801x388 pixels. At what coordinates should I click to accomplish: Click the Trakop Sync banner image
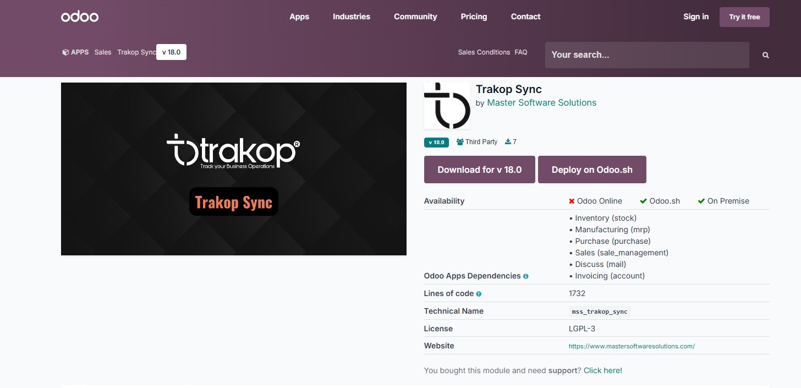point(234,169)
